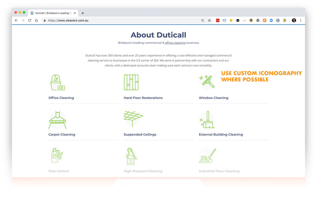Open the blue Zoom camera extension
Viewport: 317px width, 206px height.
(271, 20)
